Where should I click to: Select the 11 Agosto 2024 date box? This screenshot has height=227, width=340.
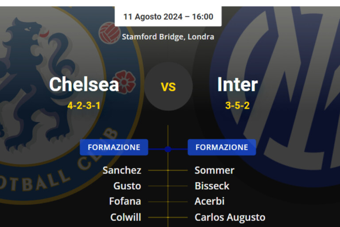coord(168,17)
